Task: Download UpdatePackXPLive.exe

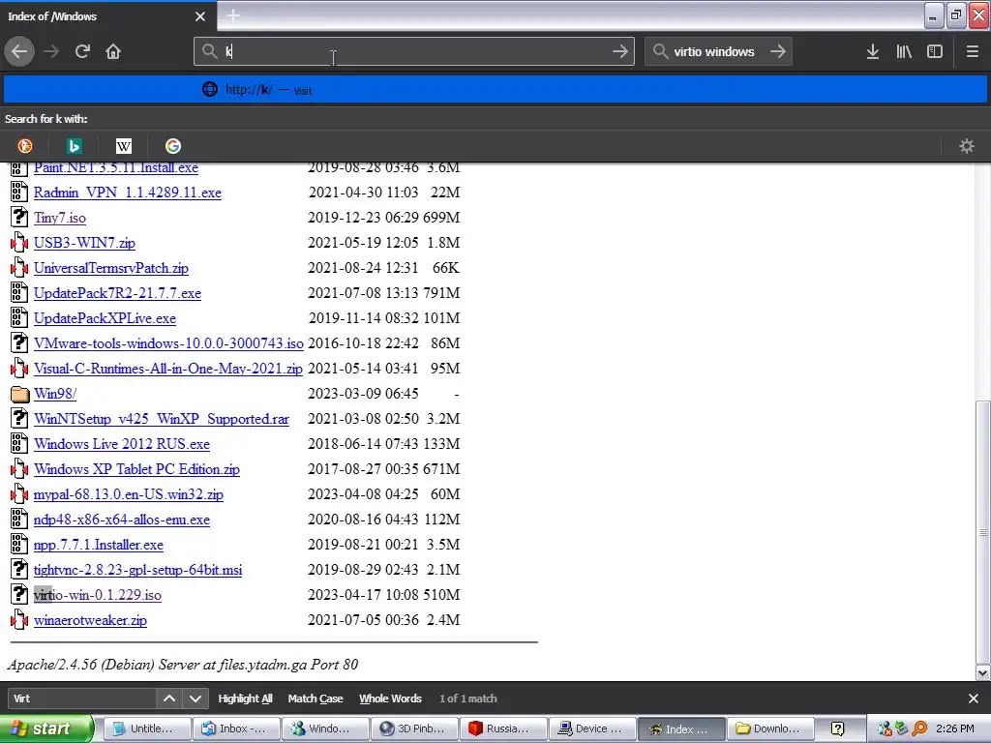Action: [105, 318]
